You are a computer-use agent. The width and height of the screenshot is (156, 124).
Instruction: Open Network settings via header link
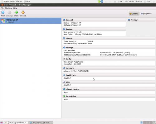pyautogui.click(x=70, y=68)
